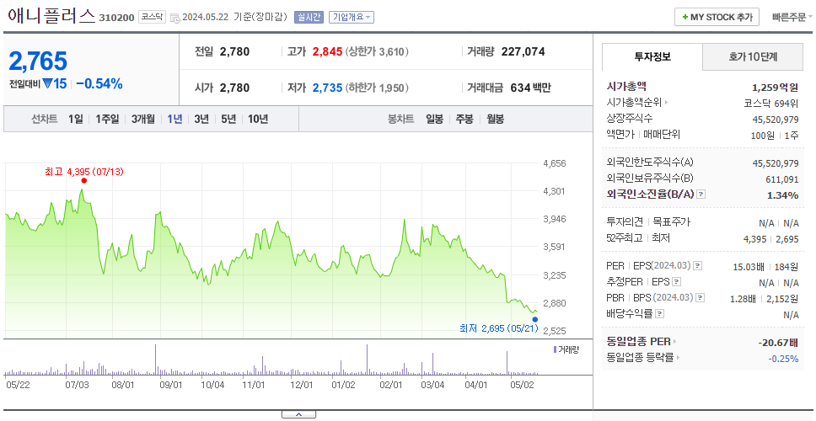Click help icon next to 추정PER EPS
This screenshot has height=421, width=816.
[x=676, y=282]
